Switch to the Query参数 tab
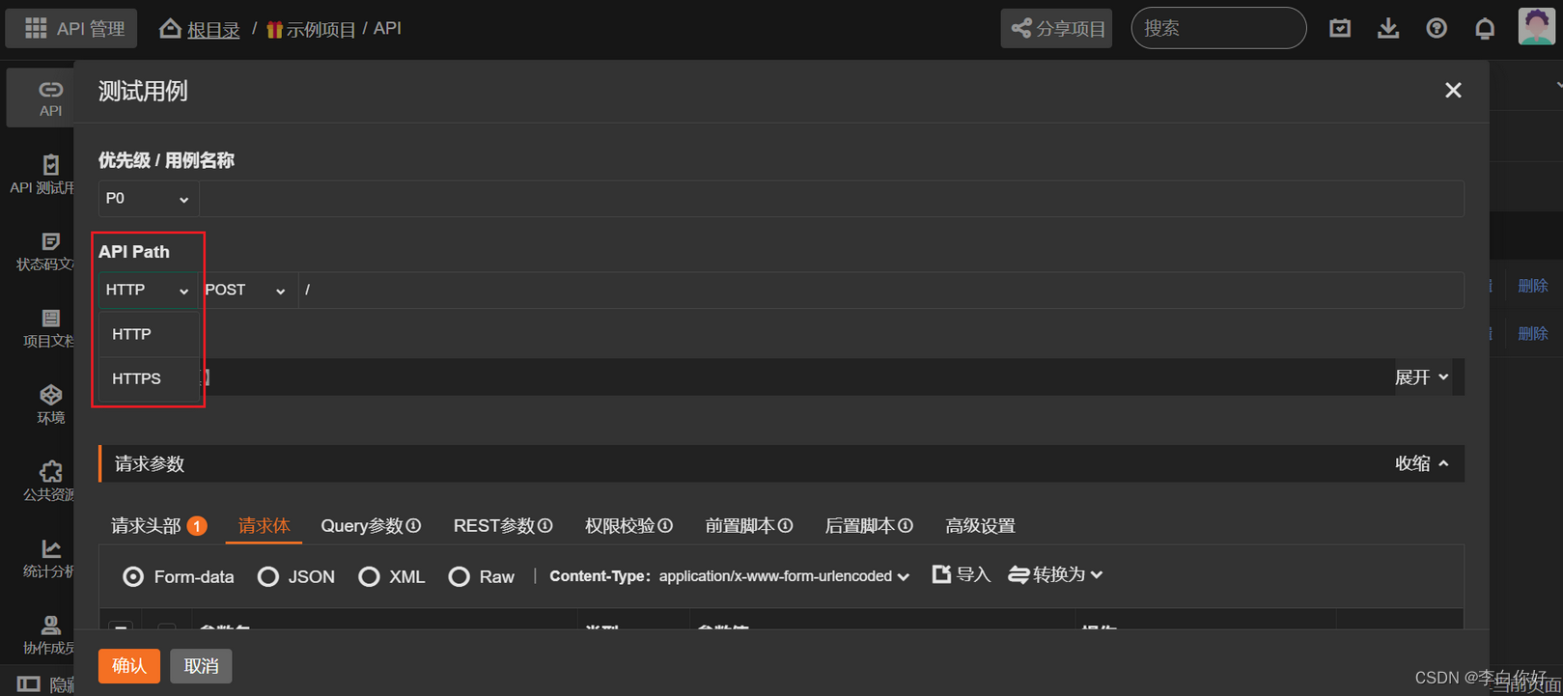Screen dimensions: 1563x696 coord(370,526)
